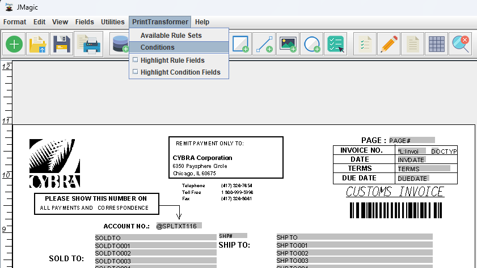Open the Format menu
The width and height of the screenshot is (477, 268).
coord(15,22)
